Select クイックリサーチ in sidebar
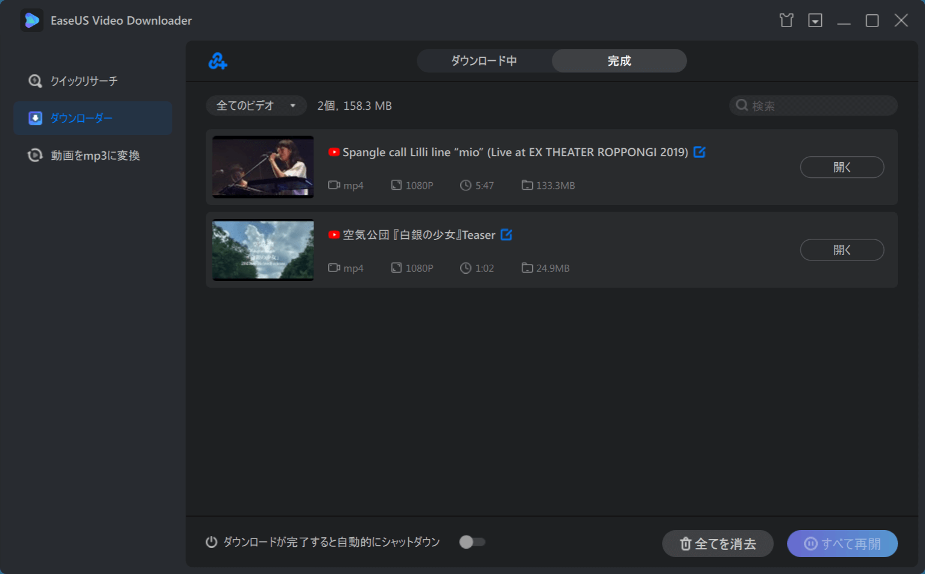925x574 pixels. 93,81
